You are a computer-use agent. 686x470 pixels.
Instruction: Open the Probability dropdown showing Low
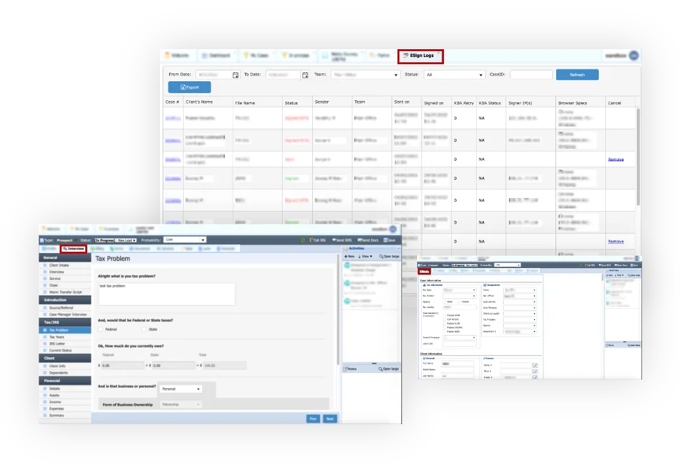[x=185, y=240]
